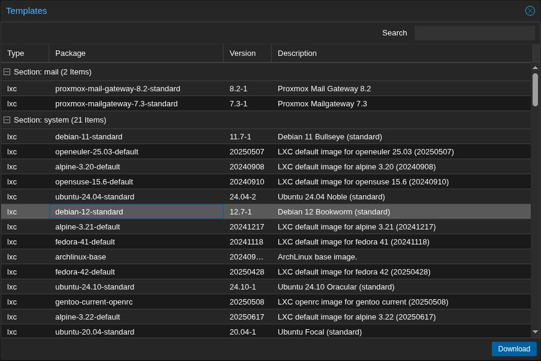
Task: Select fedora-42-default package row
Action: coord(266,272)
